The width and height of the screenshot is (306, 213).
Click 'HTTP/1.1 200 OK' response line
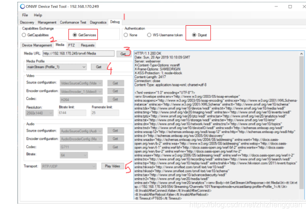click(148, 53)
